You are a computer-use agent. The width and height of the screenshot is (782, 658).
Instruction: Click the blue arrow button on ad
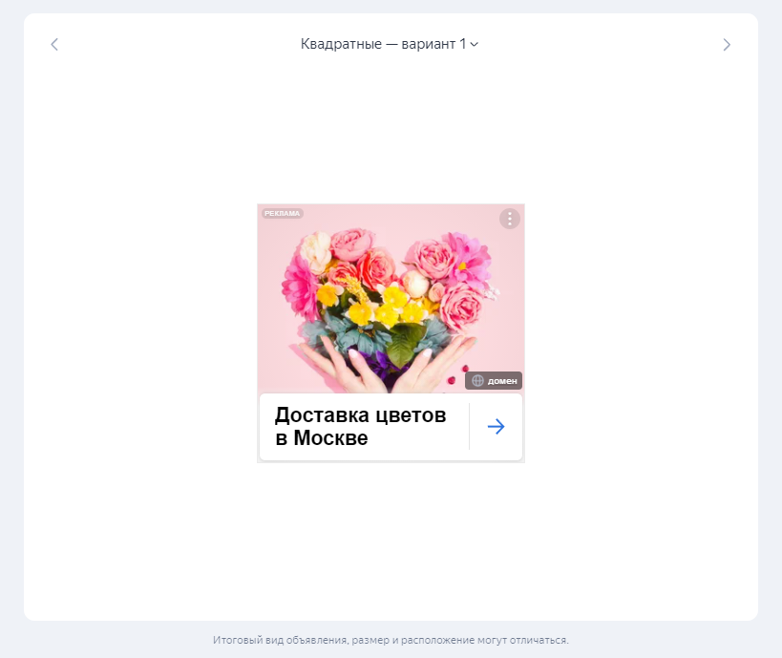click(497, 427)
